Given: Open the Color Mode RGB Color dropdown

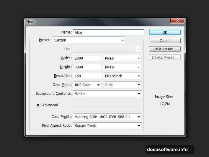Looking at the screenshot, I should pos(87,85).
